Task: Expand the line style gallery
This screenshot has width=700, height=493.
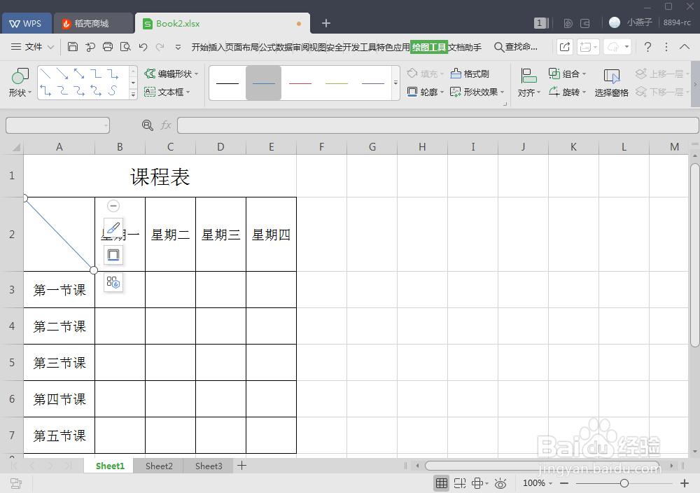Action: [395, 83]
